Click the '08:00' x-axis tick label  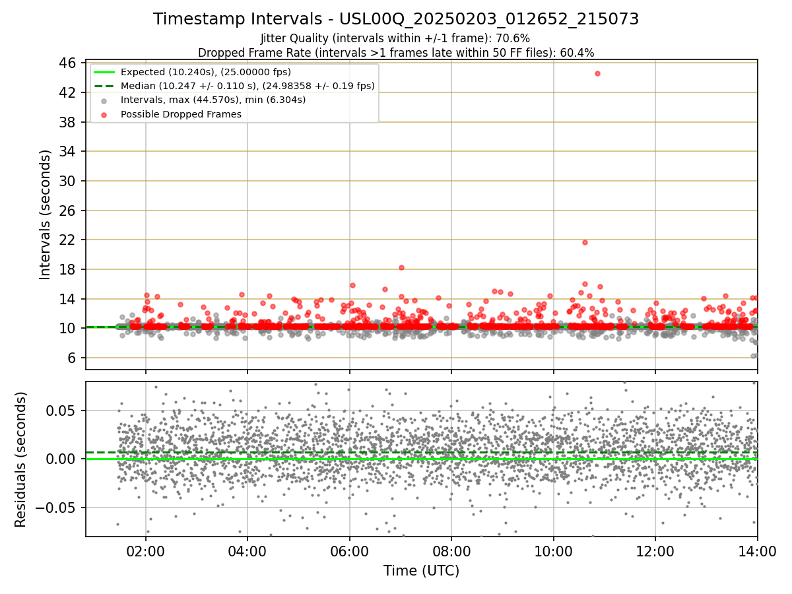[x=451, y=552]
